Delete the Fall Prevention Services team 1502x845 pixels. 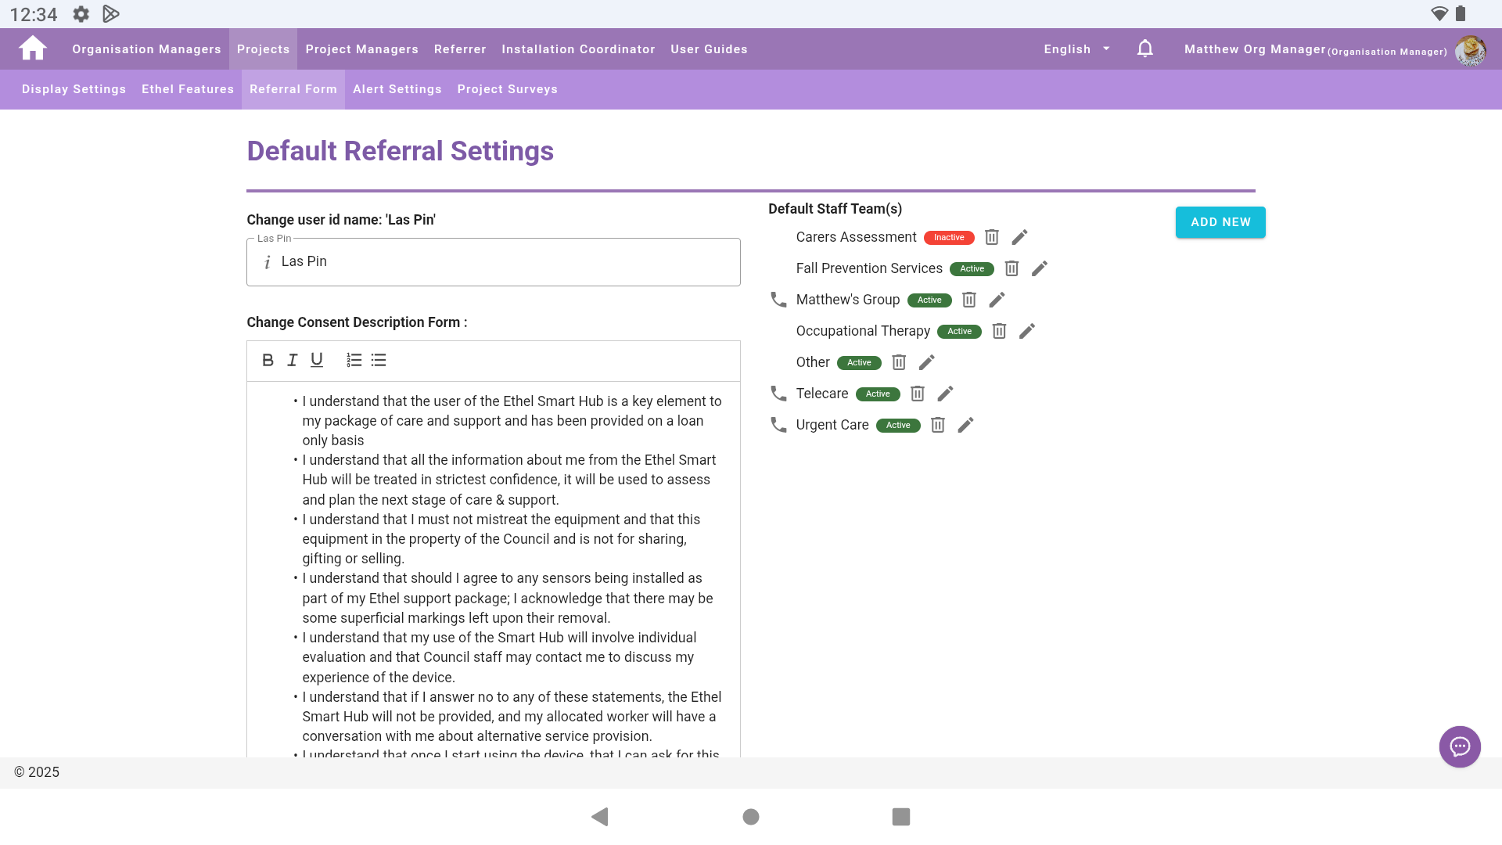pos(1012,268)
